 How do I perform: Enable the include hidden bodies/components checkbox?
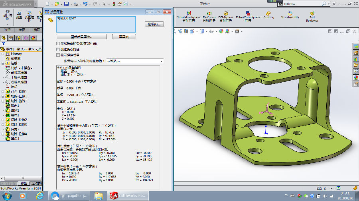[58, 43]
